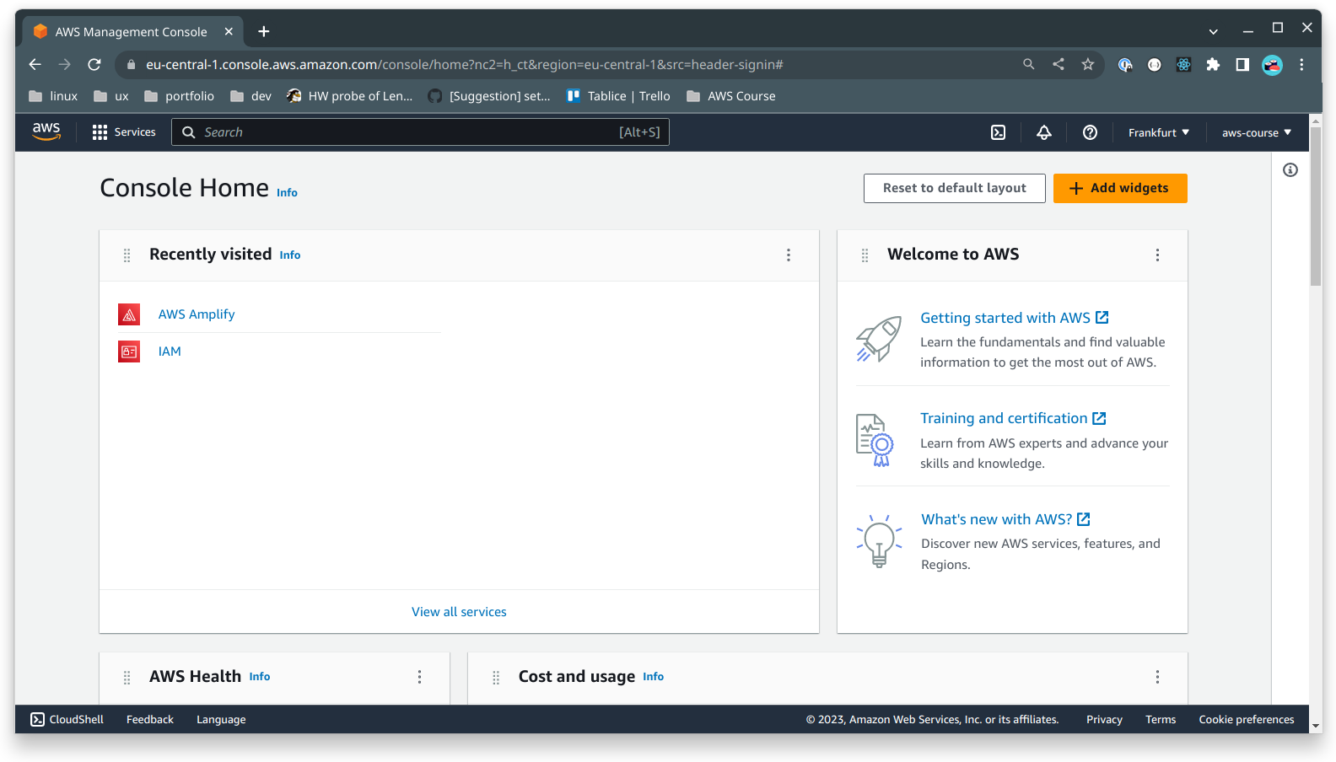
Task: Click the browser address bar URL
Action: [465, 64]
